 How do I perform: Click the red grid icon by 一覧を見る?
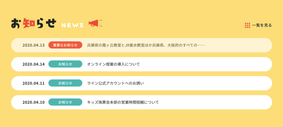pyautogui.click(x=247, y=25)
